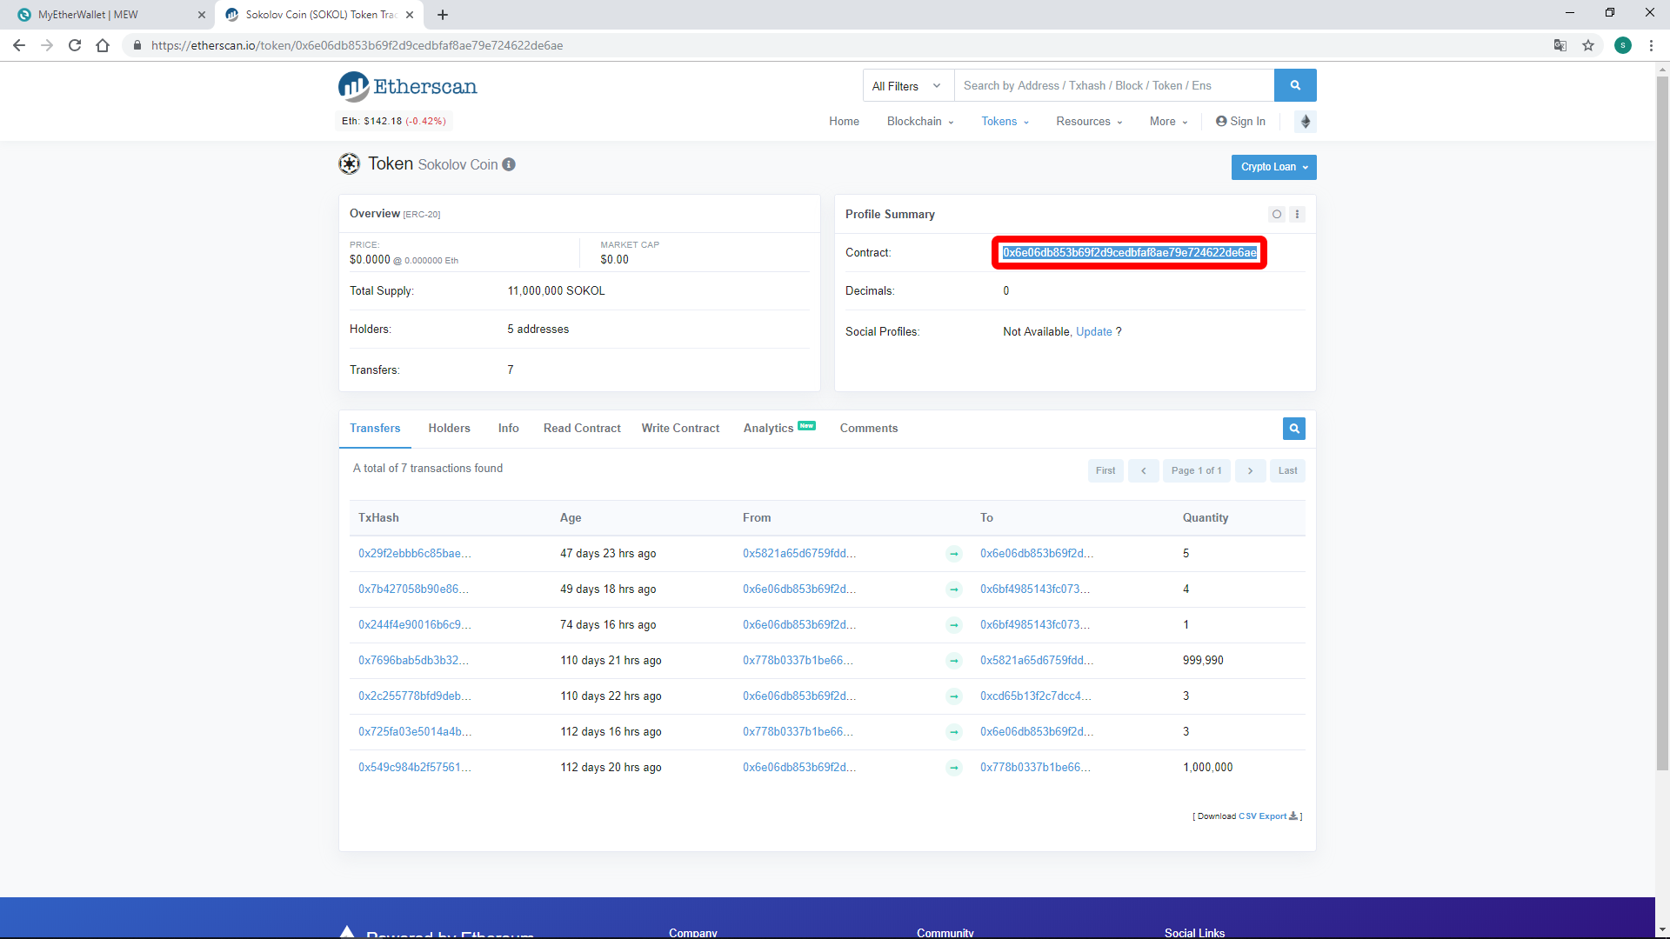Viewport: 1670px width, 939px height.
Task: Click the Etherscan logo
Action: pos(407,86)
